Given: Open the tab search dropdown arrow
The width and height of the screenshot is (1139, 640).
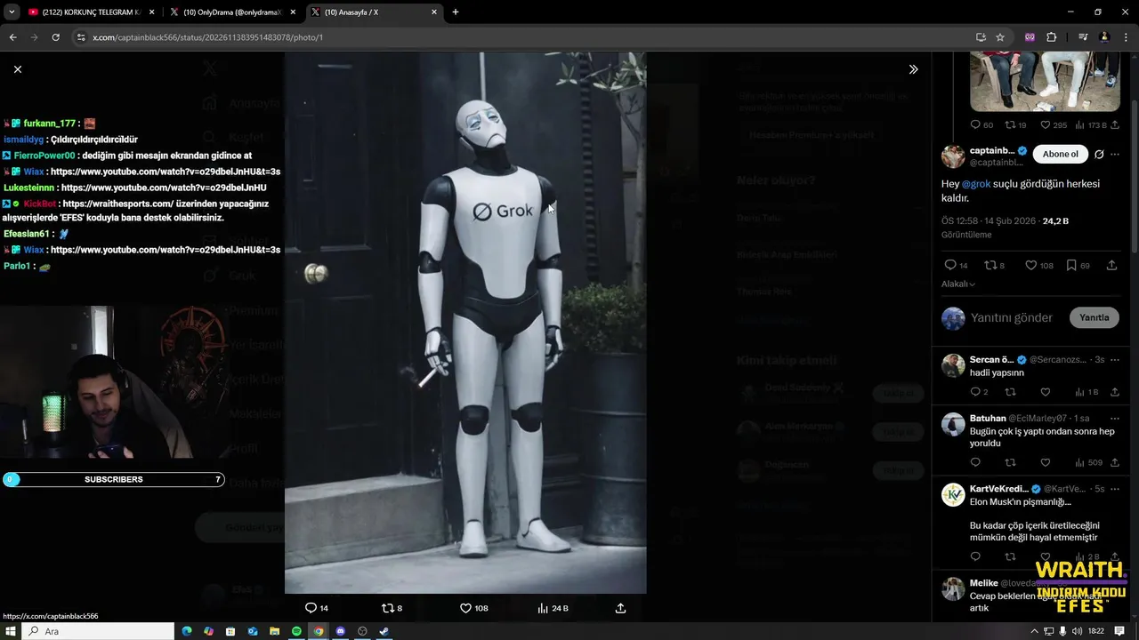Looking at the screenshot, I should pyautogui.click(x=12, y=12).
